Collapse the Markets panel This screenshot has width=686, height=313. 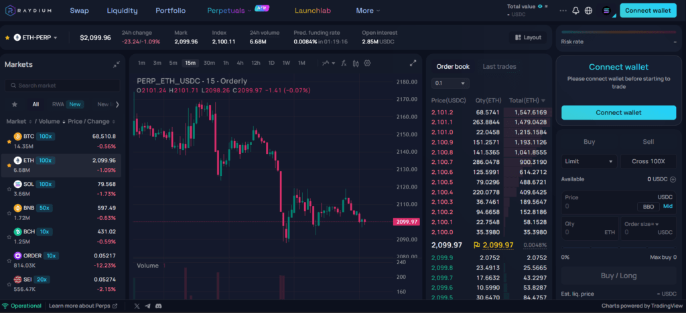tap(117, 65)
